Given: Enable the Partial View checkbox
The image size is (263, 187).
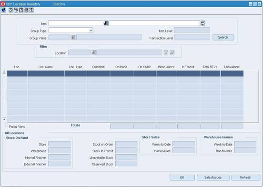Looking at the screenshot, I should 6,125.
